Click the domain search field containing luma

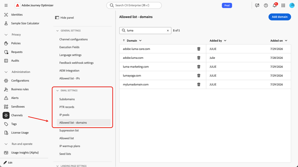[145, 31]
